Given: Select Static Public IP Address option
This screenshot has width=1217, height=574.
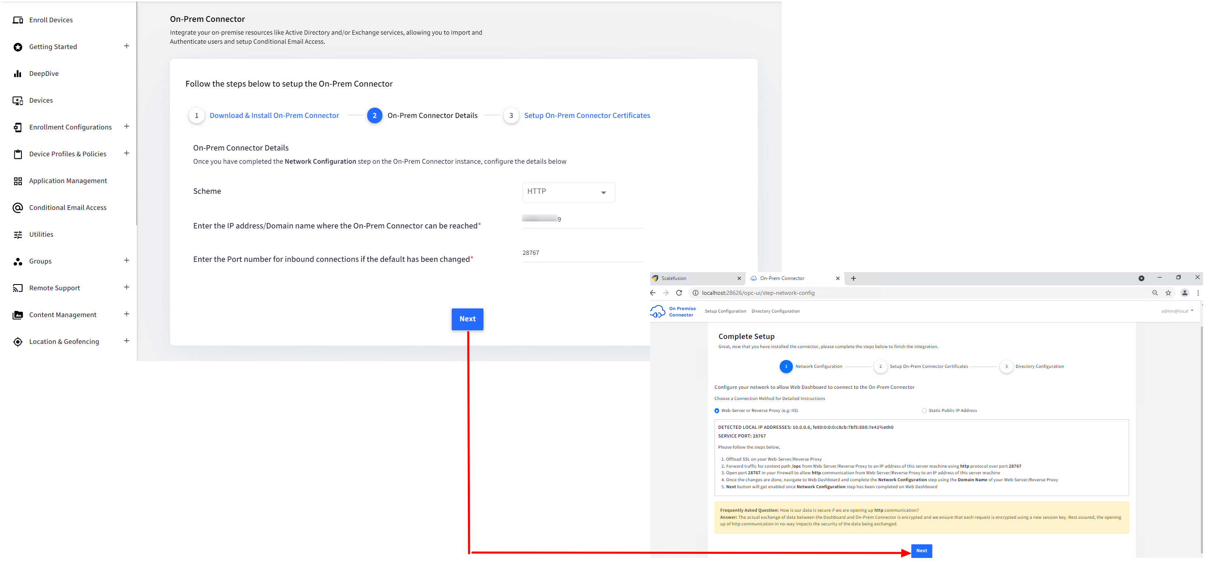Looking at the screenshot, I should click(x=924, y=411).
